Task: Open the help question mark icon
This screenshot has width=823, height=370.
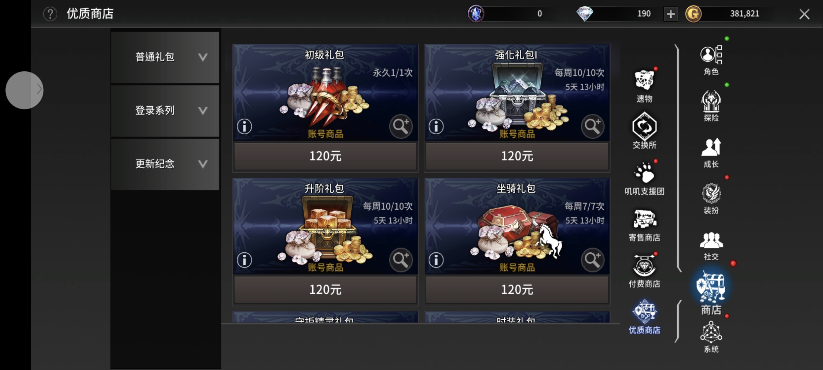Action: (x=50, y=14)
